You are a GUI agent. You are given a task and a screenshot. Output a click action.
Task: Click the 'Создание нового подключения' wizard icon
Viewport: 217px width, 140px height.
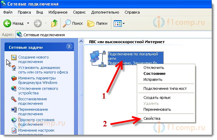(14, 57)
